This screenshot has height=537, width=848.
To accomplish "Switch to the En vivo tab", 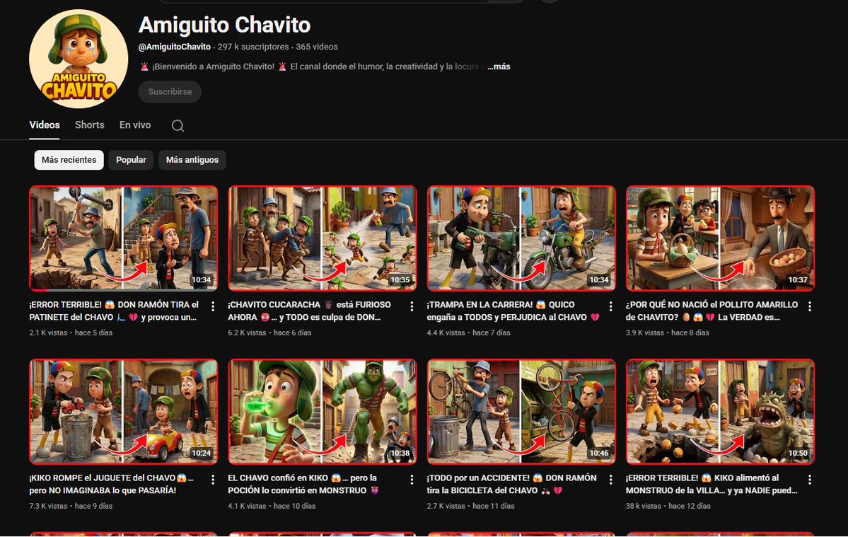I will point(135,125).
